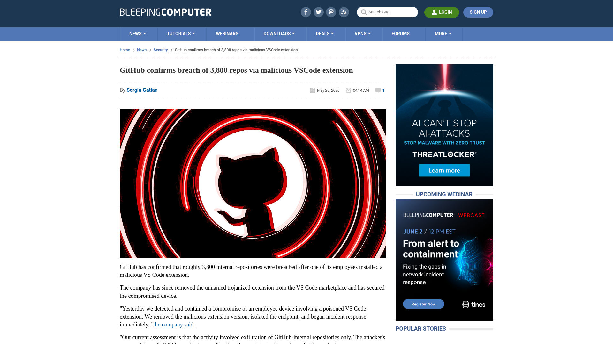Click the Login button
Screen dimensions: 613x344
442,12
